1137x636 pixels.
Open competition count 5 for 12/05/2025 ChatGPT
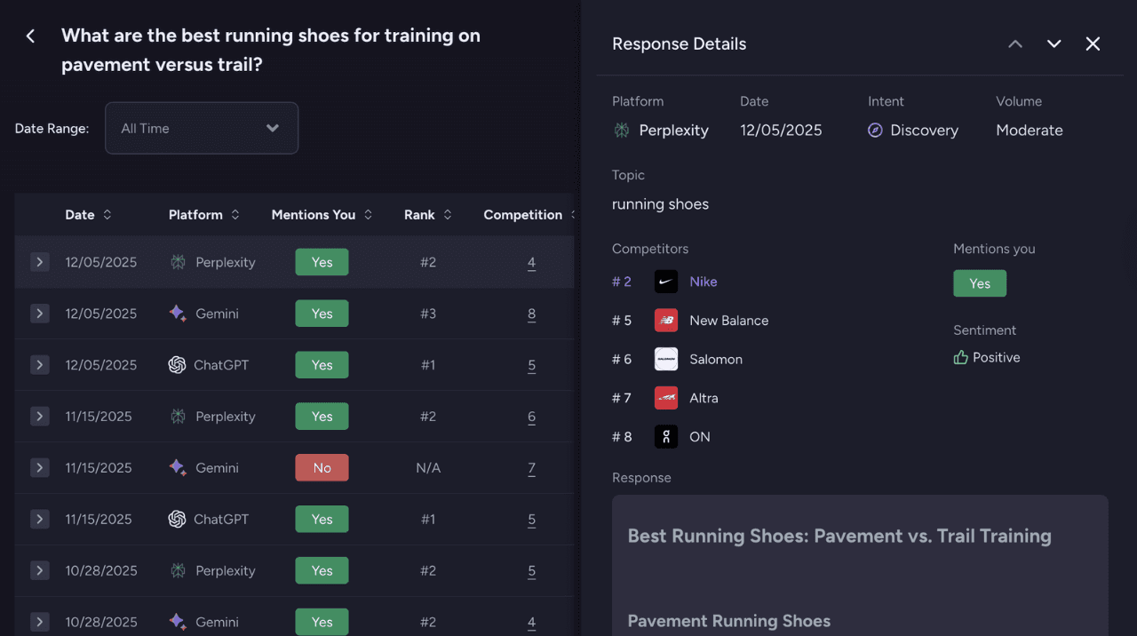tap(531, 365)
